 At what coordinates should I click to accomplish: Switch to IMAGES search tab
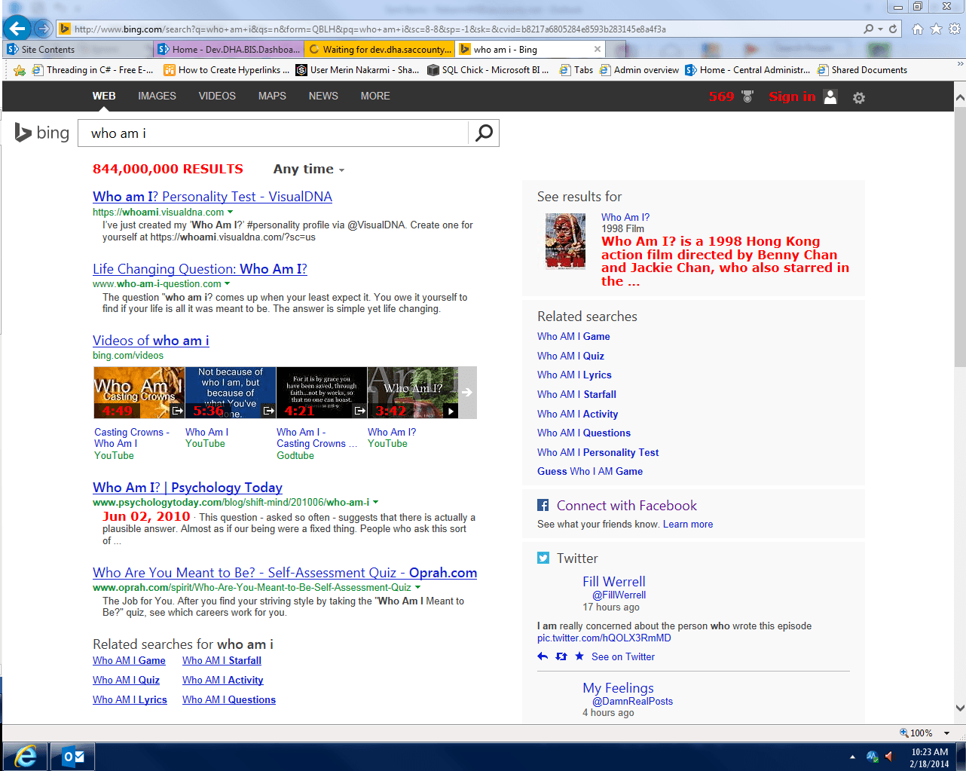pyautogui.click(x=157, y=96)
